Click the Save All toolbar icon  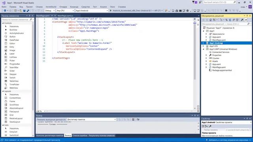coord(28,11)
